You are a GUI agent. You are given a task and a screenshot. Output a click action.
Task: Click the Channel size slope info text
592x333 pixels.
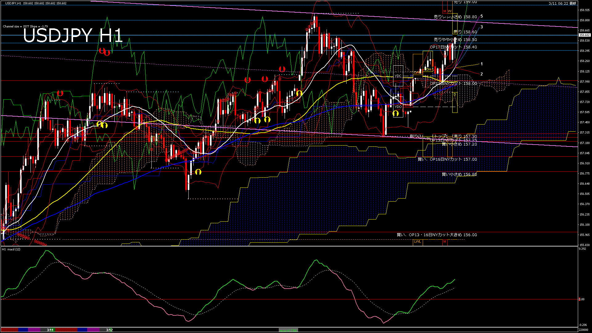click(25, 27)
